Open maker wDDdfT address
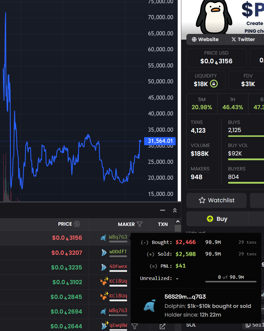264x331 pixels. 118,252
